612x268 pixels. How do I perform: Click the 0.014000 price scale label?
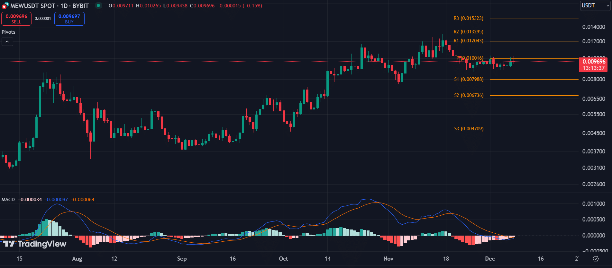[594, 27]
